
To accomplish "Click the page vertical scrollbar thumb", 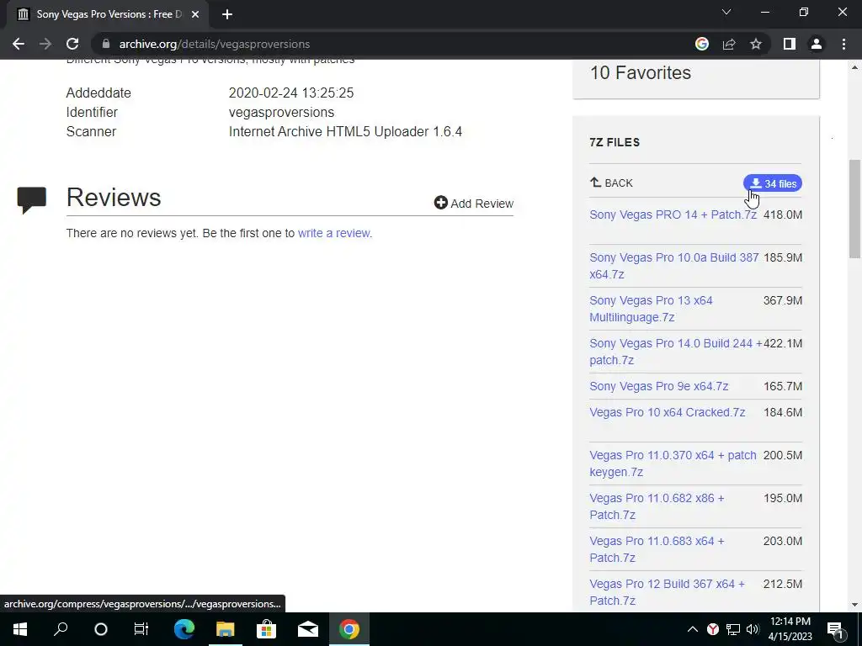I will click(854, 209).
